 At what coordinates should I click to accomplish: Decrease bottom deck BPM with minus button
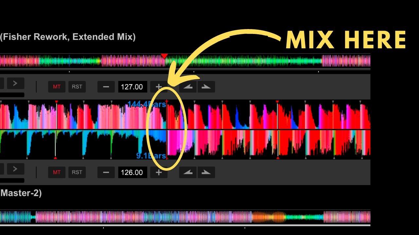(x=106, y=172)
